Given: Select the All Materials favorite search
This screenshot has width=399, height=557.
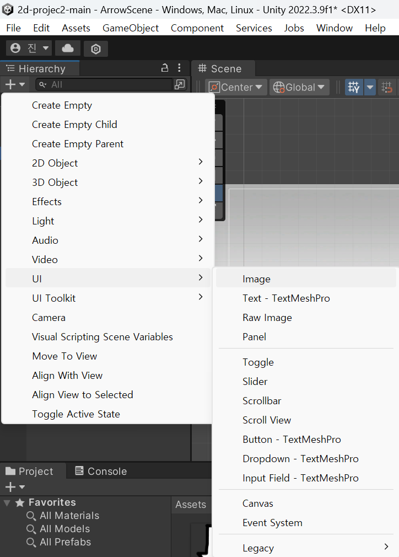Looking at the screenshot, I should tap(63, 516).
